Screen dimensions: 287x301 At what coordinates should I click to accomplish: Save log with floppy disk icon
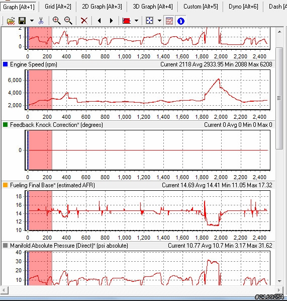tap(22, 21)
